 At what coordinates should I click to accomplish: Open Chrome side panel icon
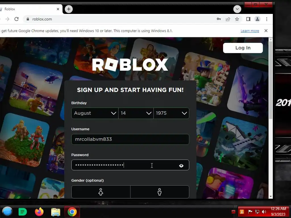(x=248, y=19)
